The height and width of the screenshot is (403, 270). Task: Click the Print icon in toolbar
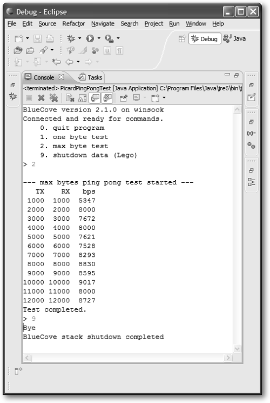pos(50,38)
